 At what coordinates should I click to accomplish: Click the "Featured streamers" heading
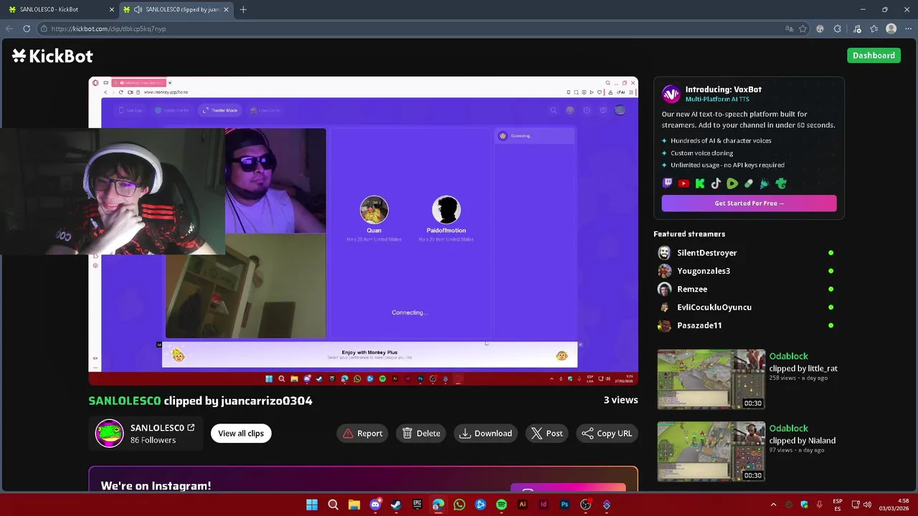pos(689,234)
